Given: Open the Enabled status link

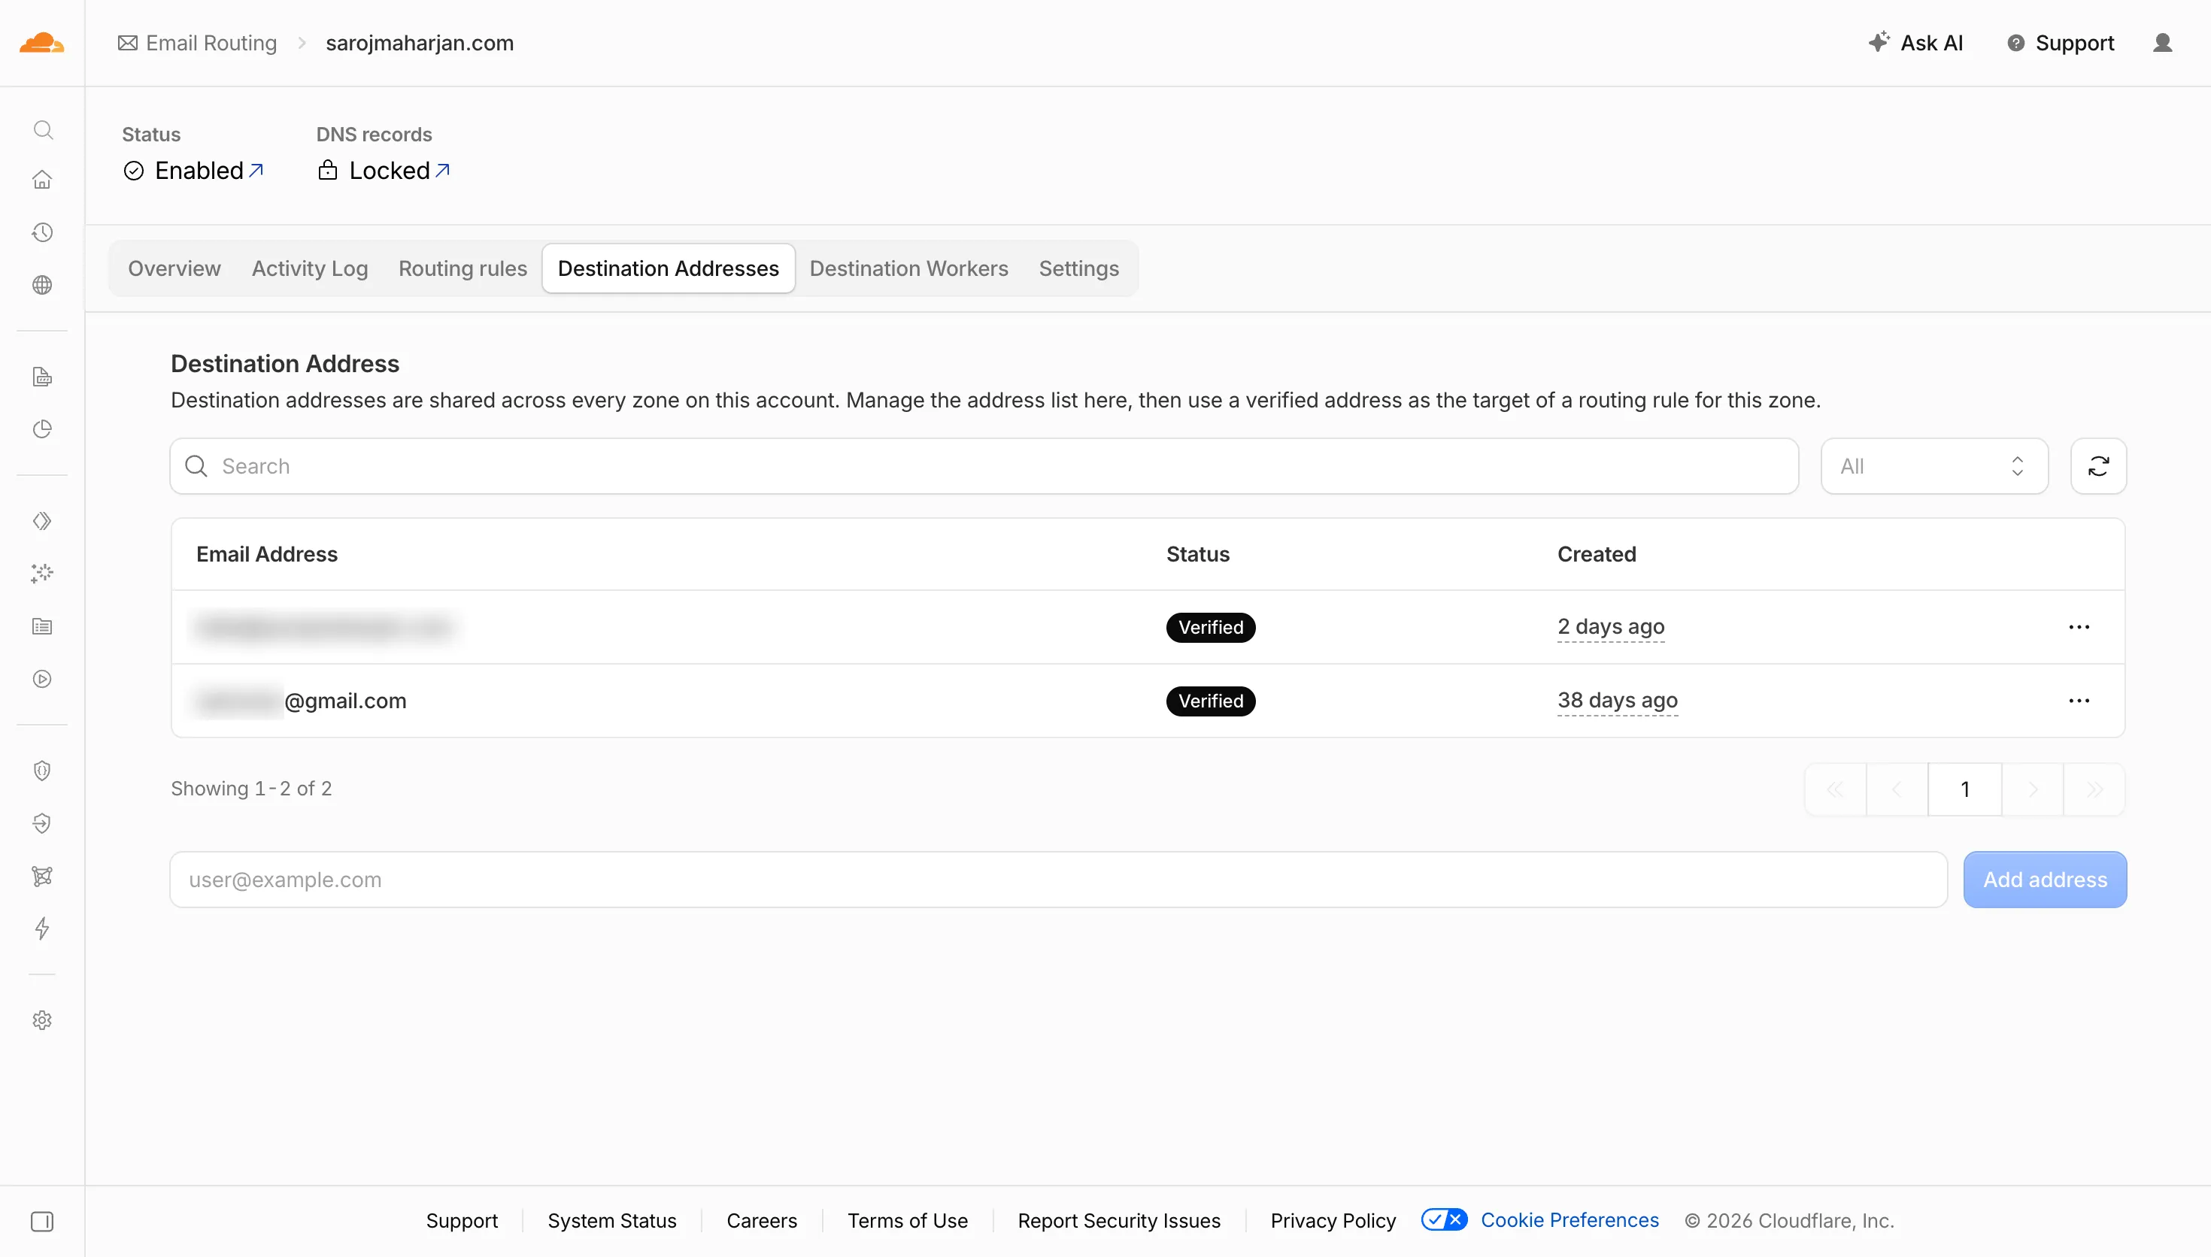Looking at the screenshot, I should pyautogui.click(x=208, y=171).
